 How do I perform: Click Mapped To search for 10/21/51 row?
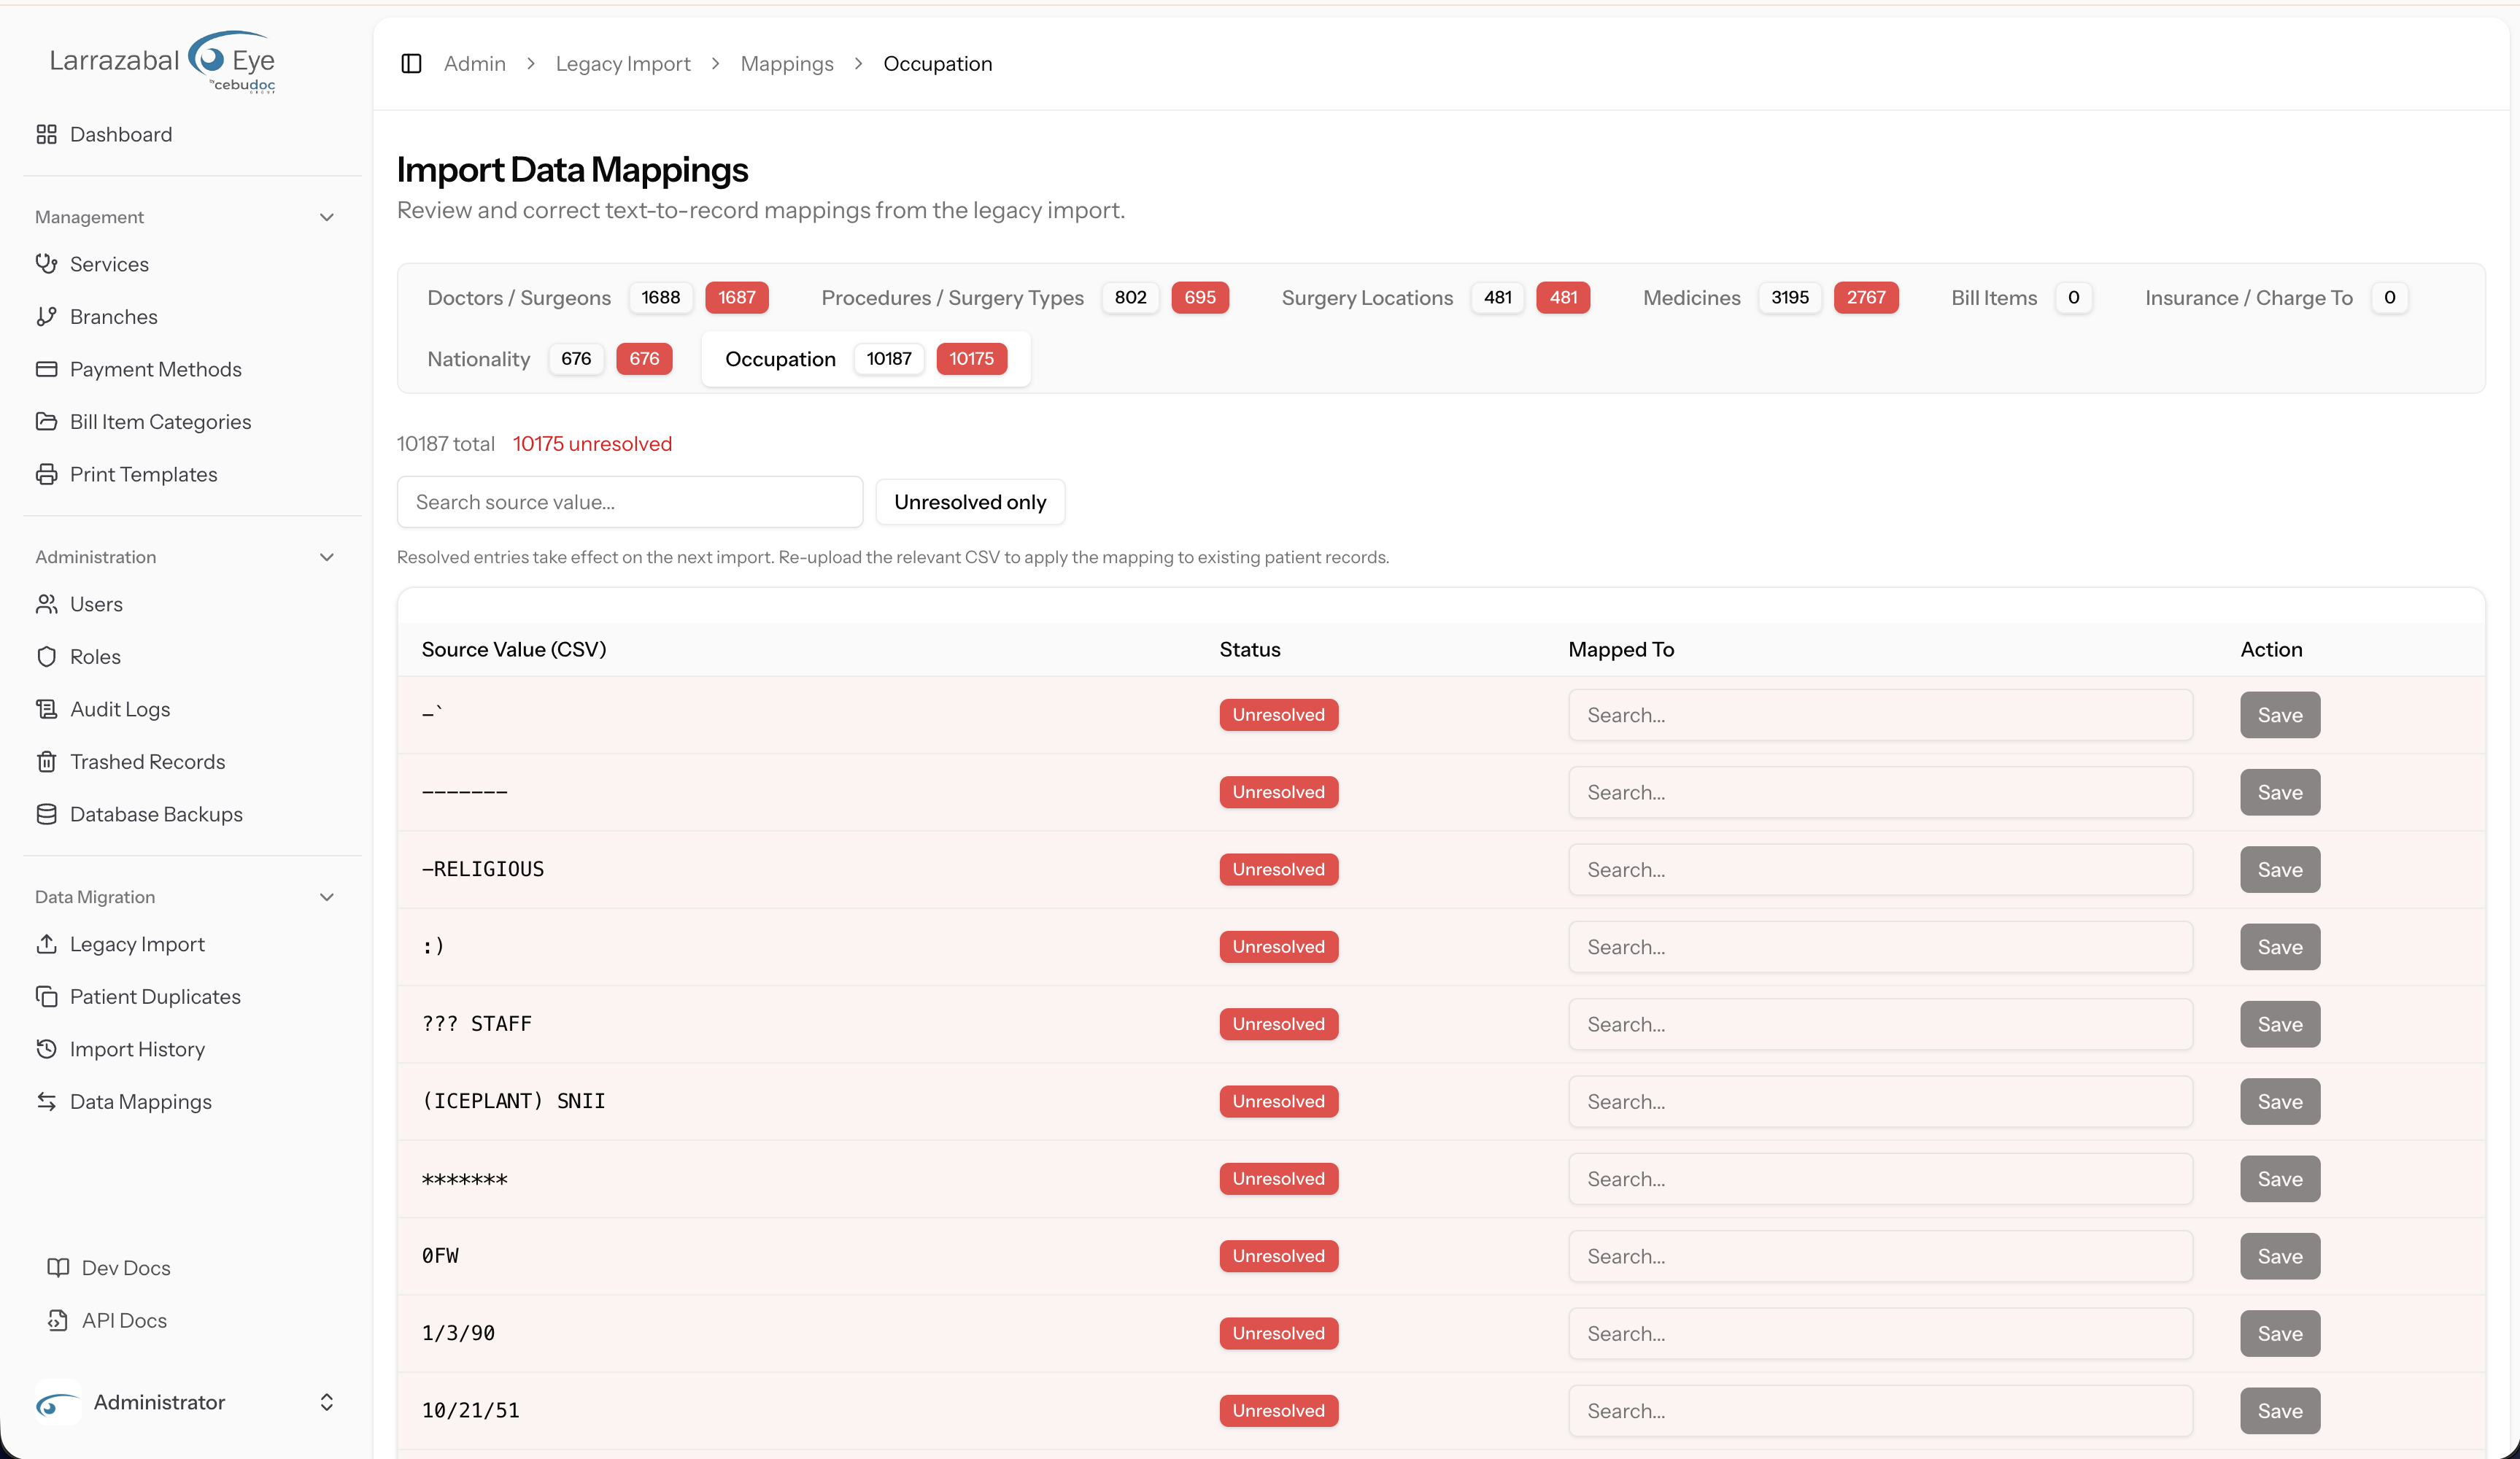1880,1411
